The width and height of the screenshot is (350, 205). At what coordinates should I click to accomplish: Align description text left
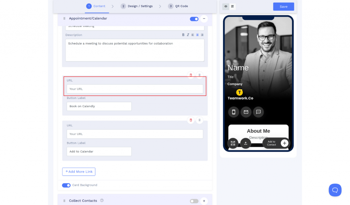click(193, 35)
